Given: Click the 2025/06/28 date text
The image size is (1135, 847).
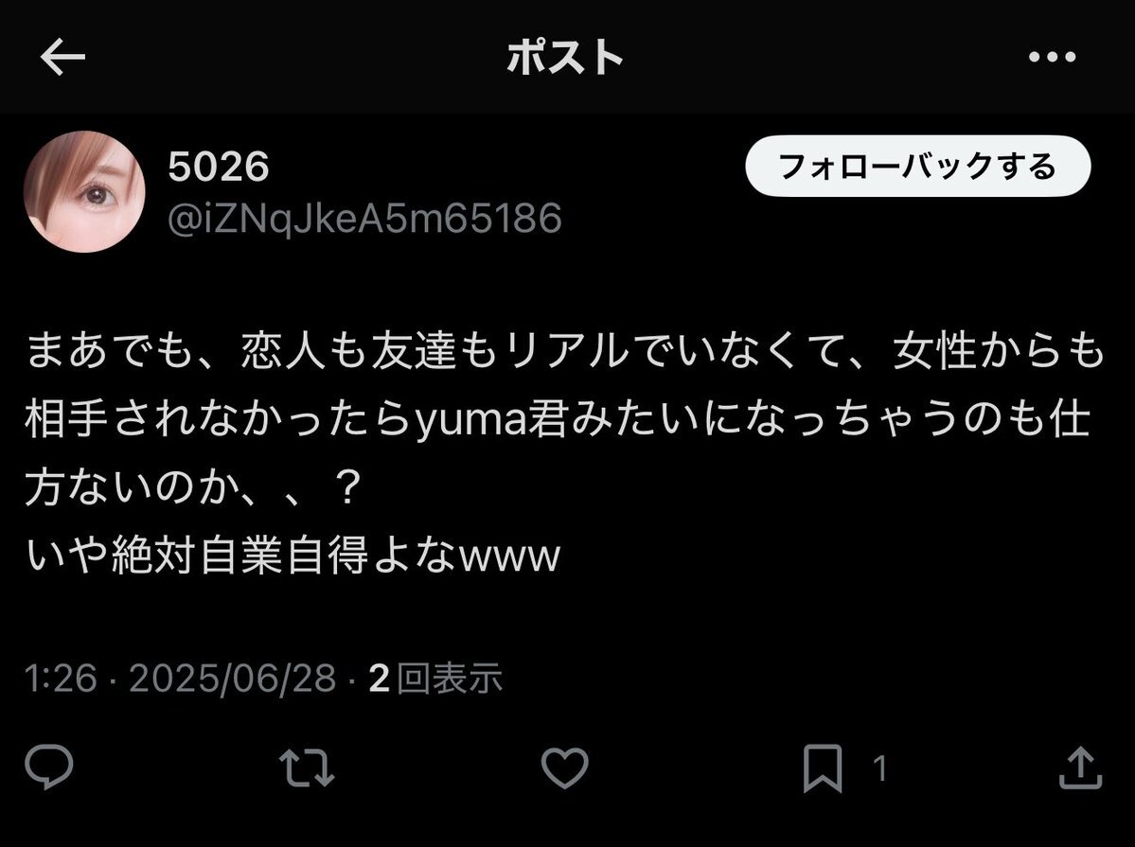Looking at the screenshot, I should pyautogui.click(x=232, y=679).
